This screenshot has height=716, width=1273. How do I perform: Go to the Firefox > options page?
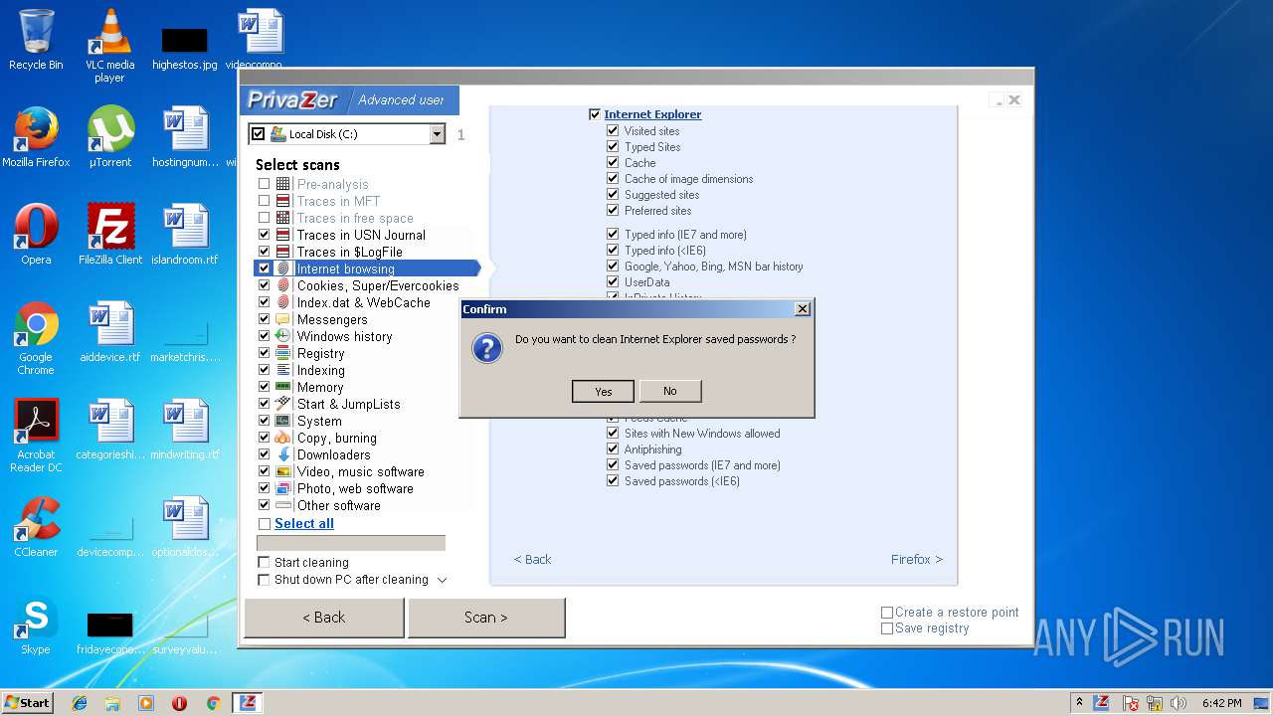916,559
